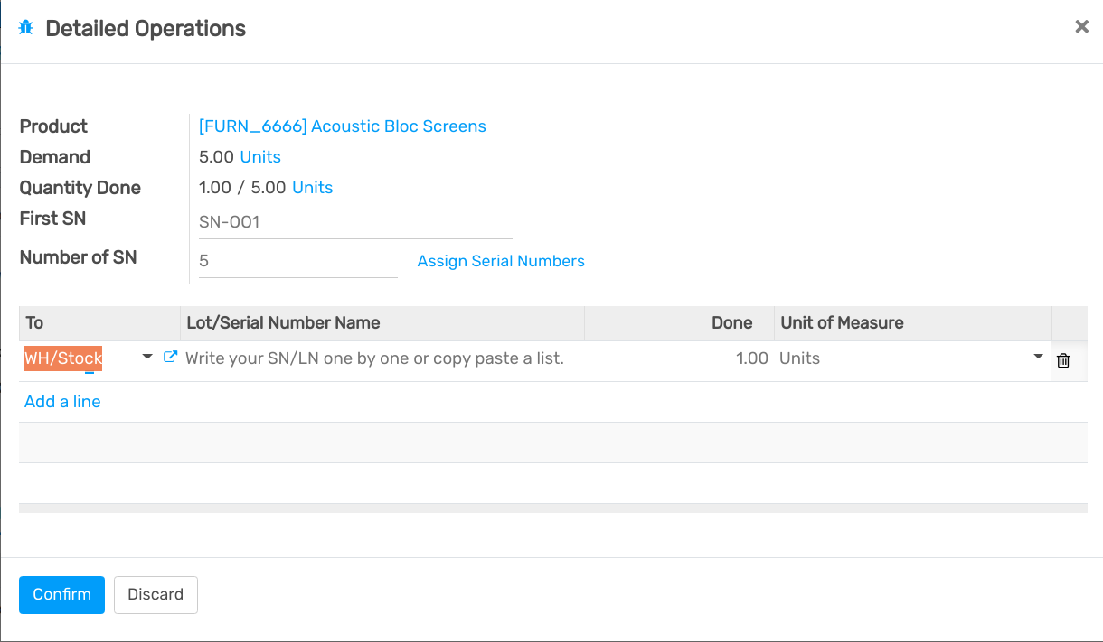Delete the move line with the trash icon
This screenshot has width=1103, height=642.
coord(1063,359)
